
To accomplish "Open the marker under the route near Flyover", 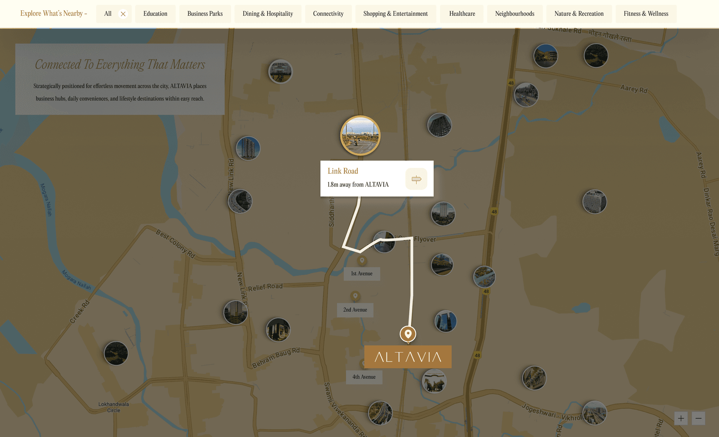I will pos(384,242).
